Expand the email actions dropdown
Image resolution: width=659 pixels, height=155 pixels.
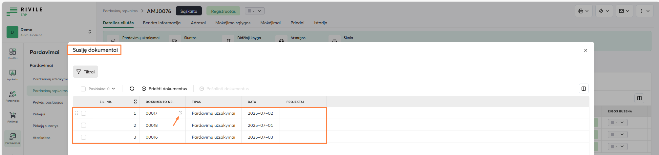click(624, 11)
